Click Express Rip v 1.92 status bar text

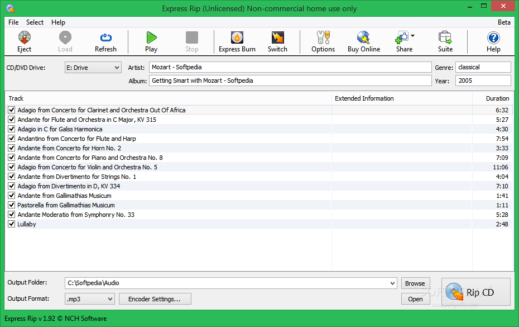(x=56, y=319)
